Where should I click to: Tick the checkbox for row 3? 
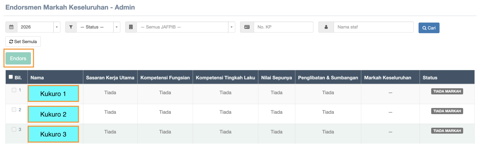pyautogui.click(x=14, y=129)
